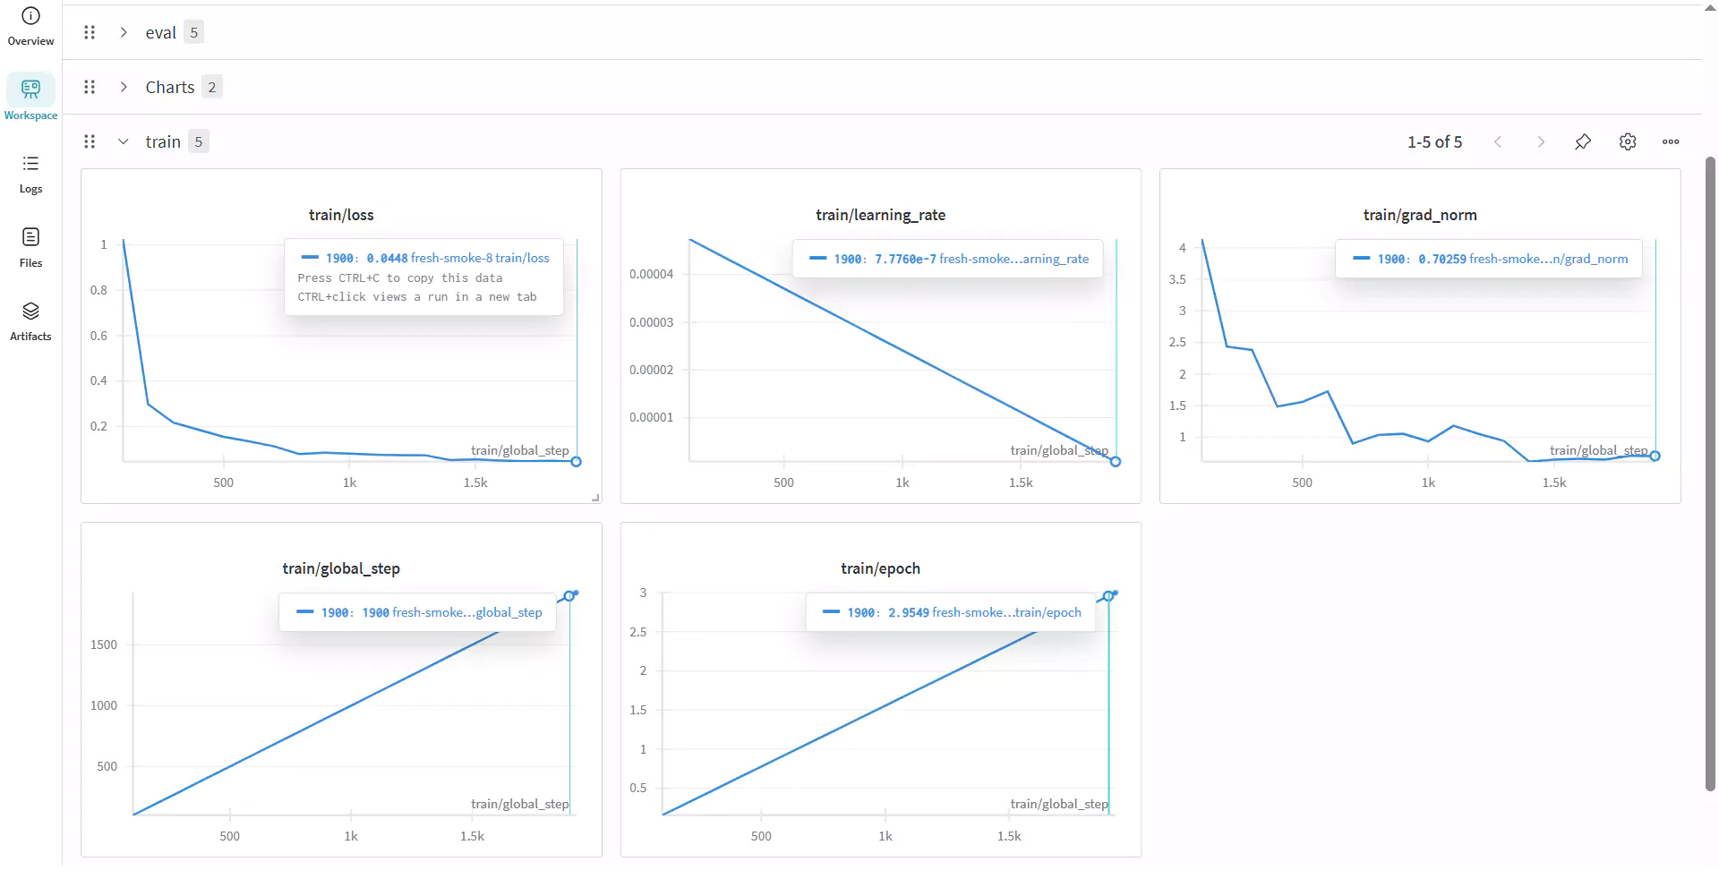1719x879 pixels.
Task: Collapse the train section chevron
Action: click(x=124, y=141)
